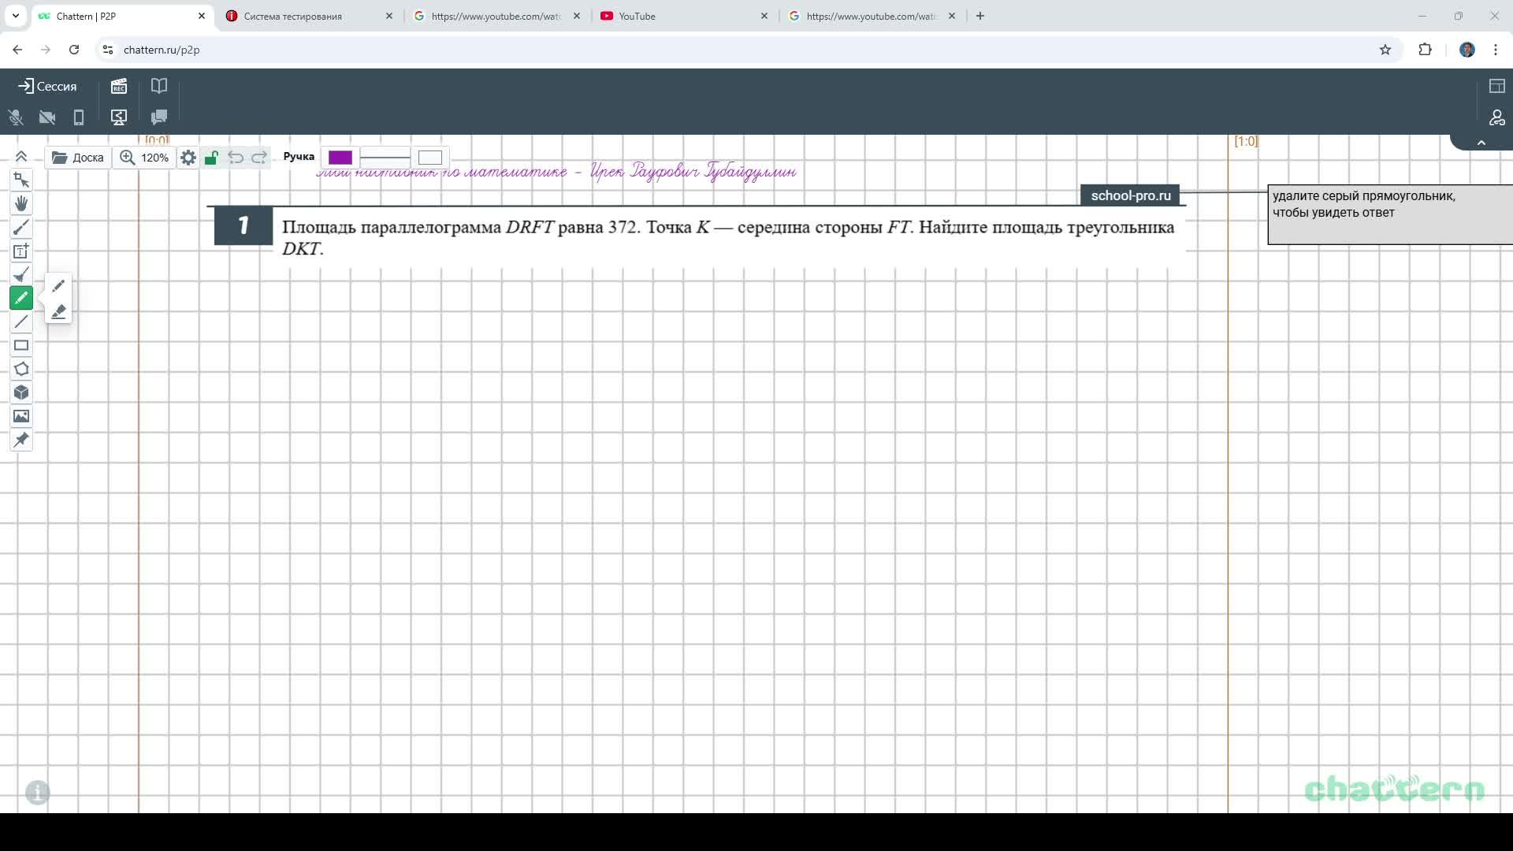This screenshot has width=1513, height=851.
Task: Open the white fill color swatch
Action: pyautogui.click(x=430, y=158)
